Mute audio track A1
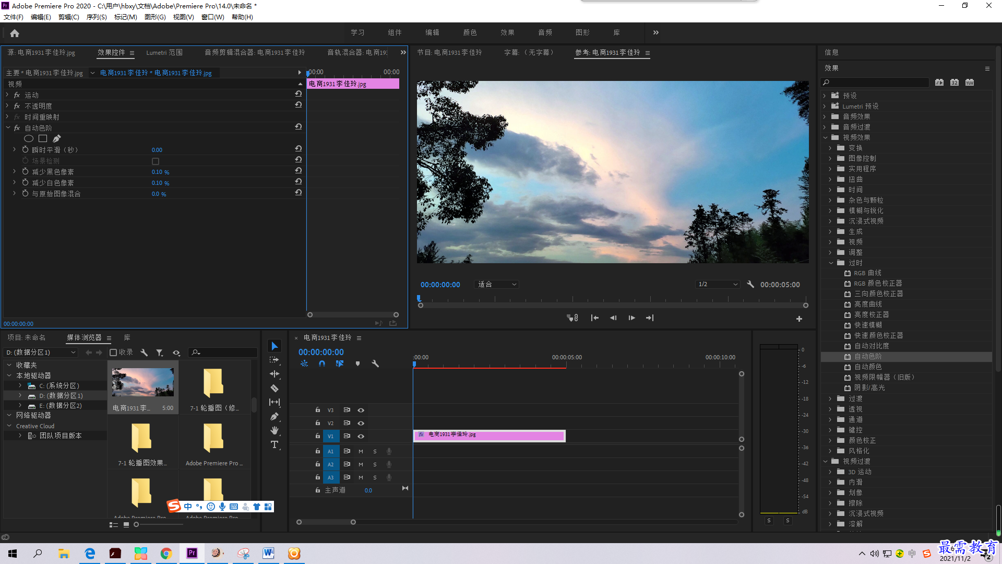1002x564 pixels. tap(361, 451)
